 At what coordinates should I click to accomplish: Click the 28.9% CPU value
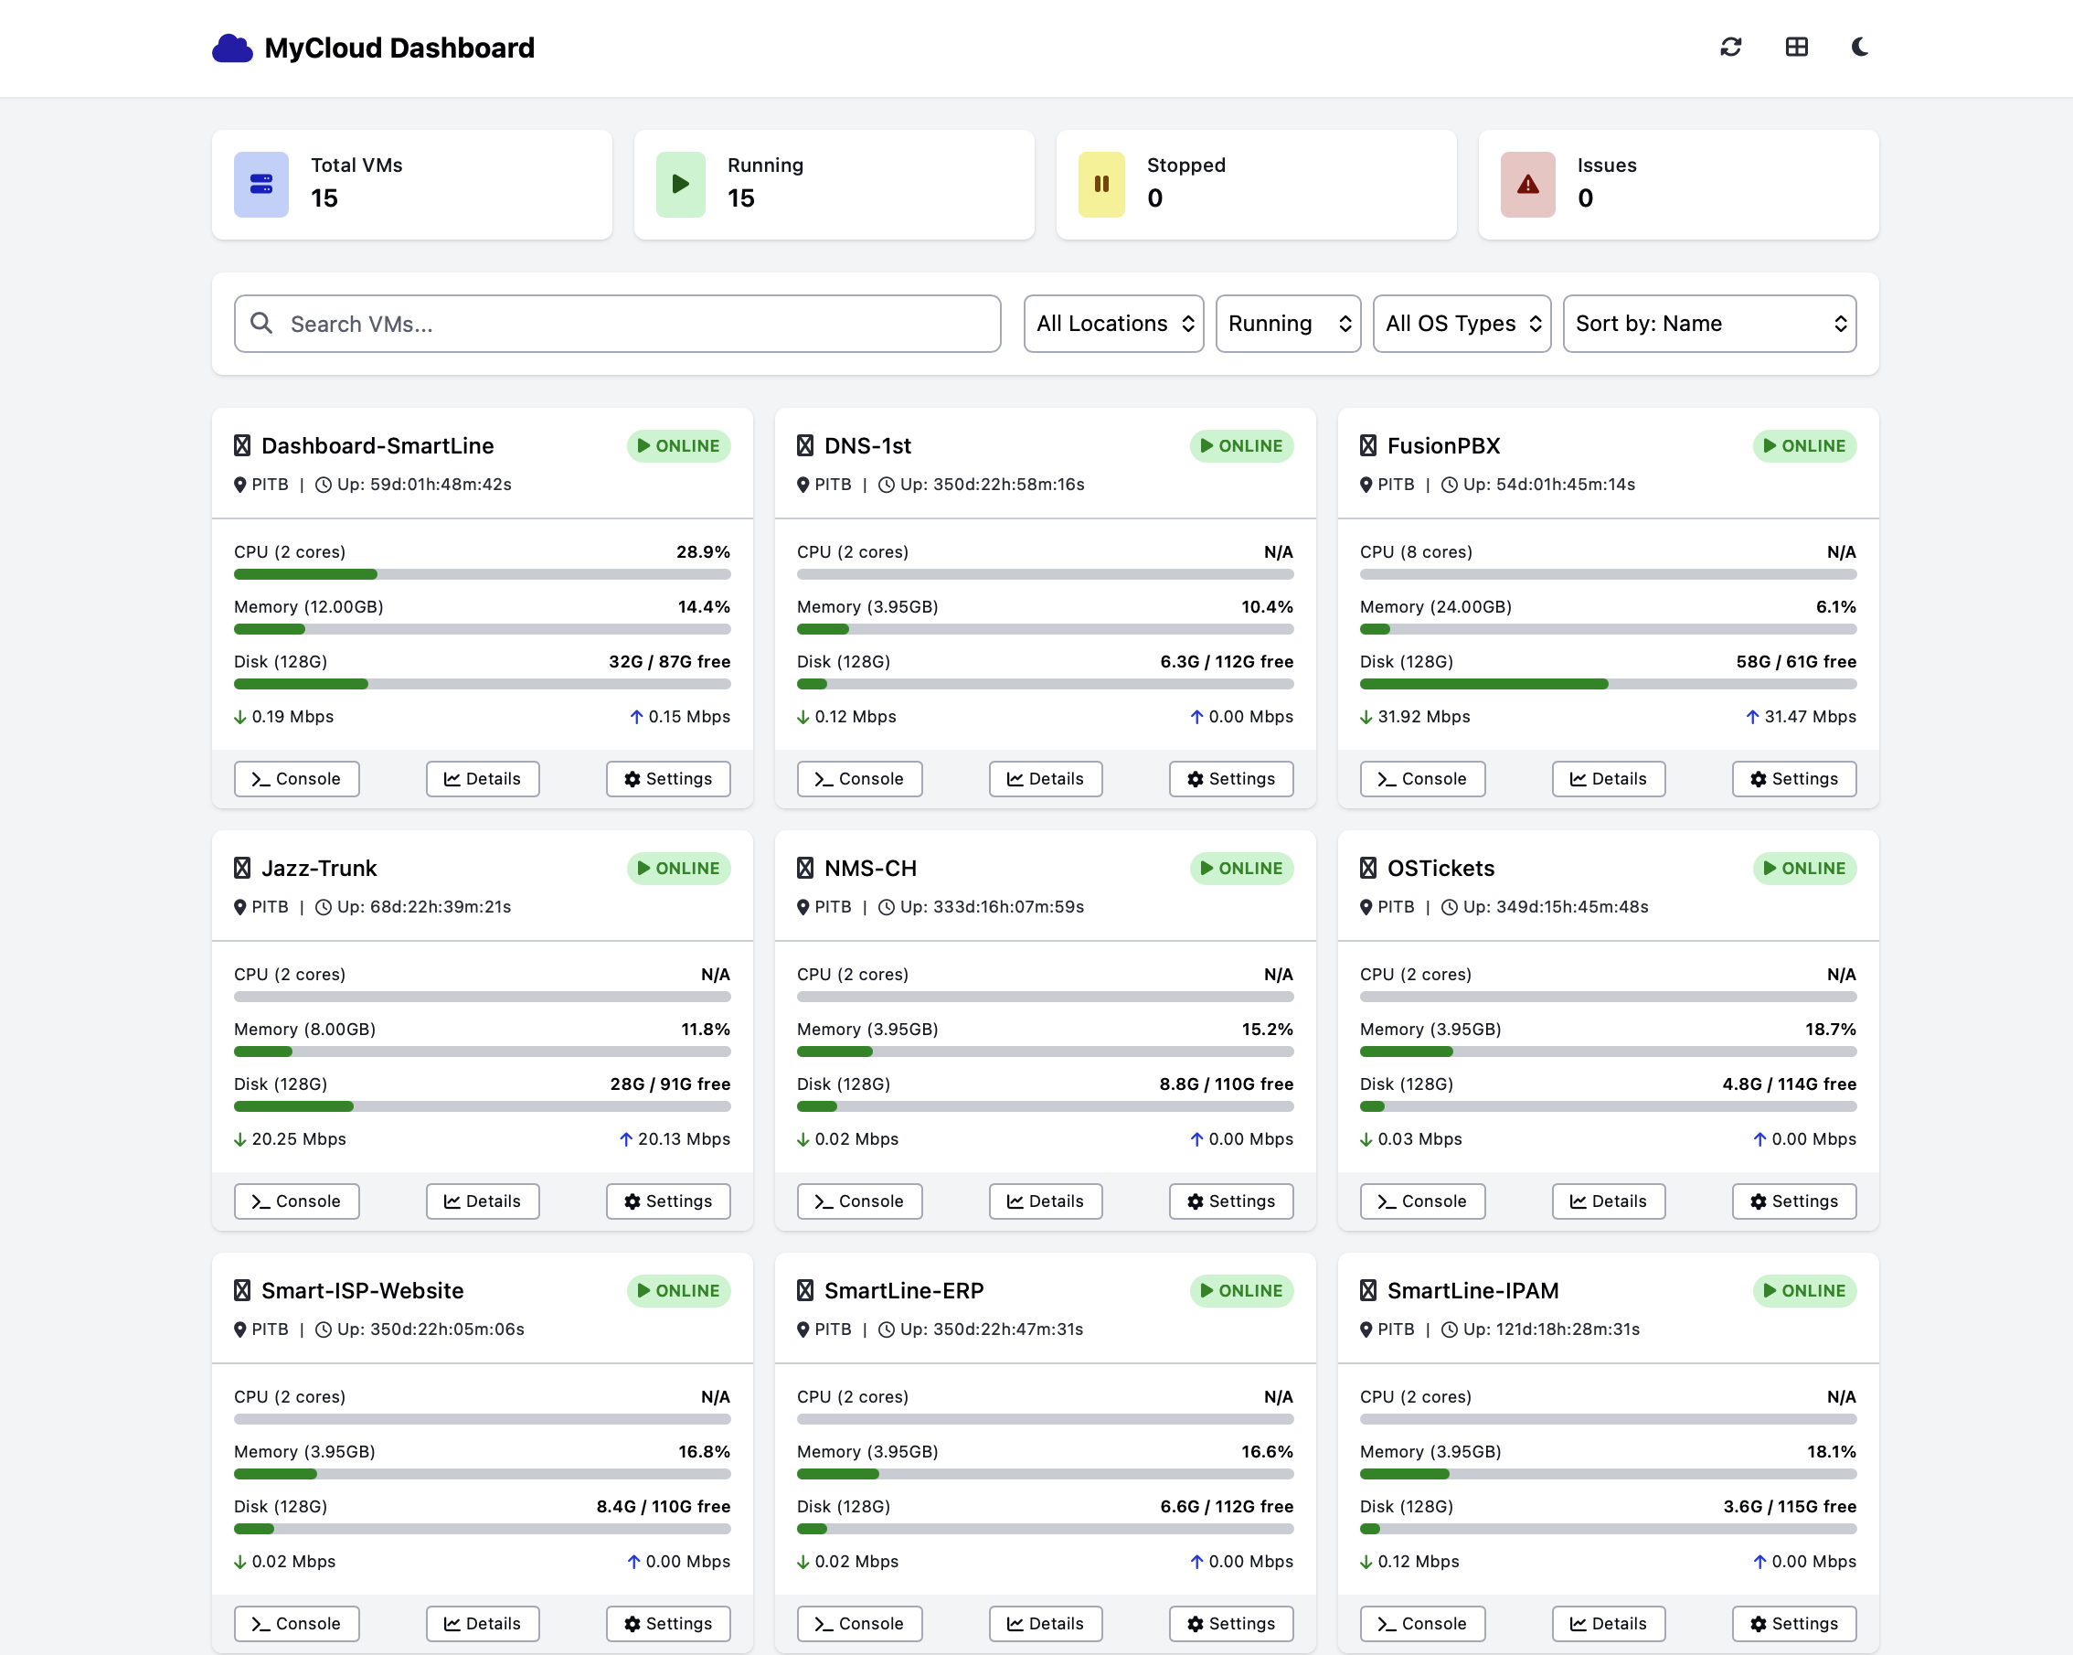coord(703,551)
